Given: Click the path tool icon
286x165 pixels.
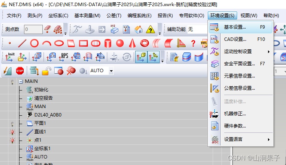Looking at the screenshot, I should pyautogui.click(x=204, y=44).
